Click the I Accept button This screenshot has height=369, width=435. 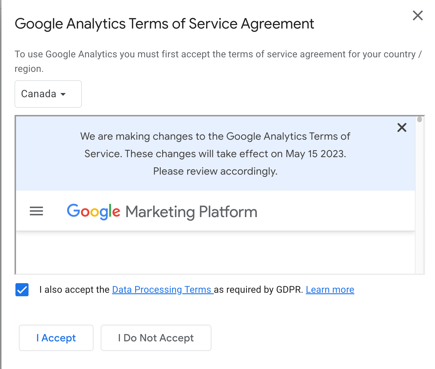[x=56, y=338]
